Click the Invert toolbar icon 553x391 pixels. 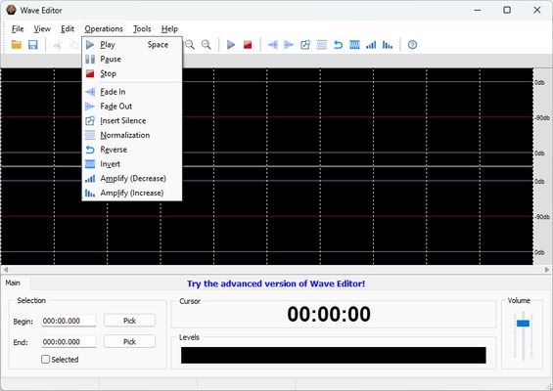tap(354, 45)
